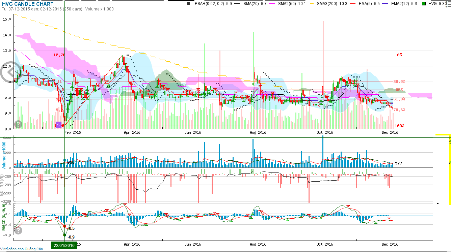The width and height of the screenshot is (451, 252).
Task: Click the Volume x1000 panel label
Action: 4,156
